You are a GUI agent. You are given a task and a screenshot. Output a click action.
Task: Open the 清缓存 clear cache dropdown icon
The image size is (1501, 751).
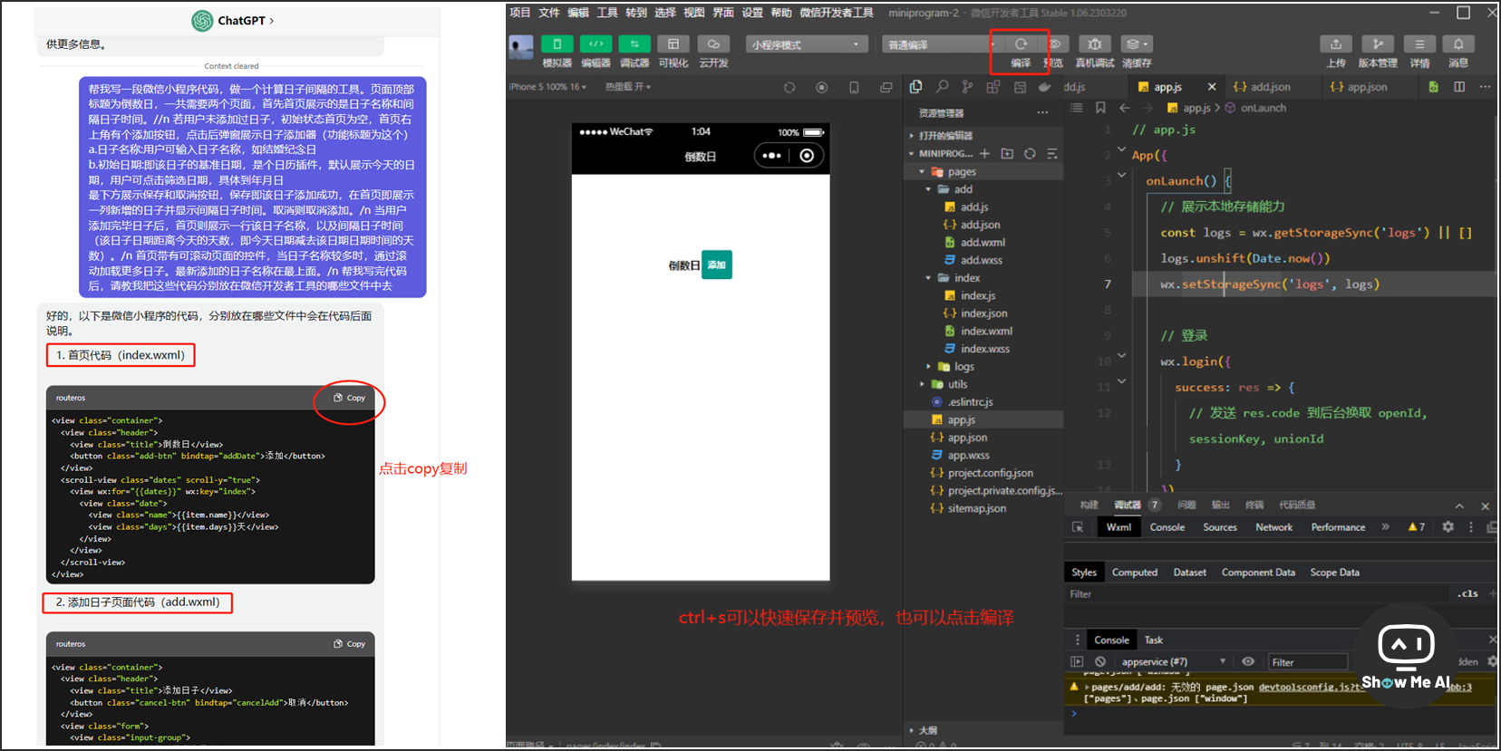click(1136, 43)
